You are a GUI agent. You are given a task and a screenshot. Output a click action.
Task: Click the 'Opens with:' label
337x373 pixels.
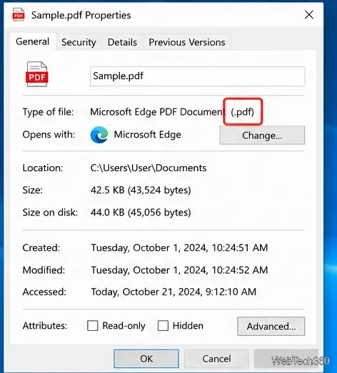(x=49, y=135)
